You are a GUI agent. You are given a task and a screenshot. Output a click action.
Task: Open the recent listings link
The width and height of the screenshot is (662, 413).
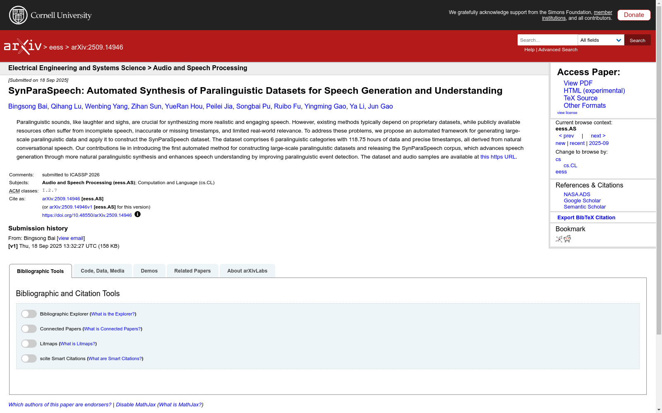point(577,143)
